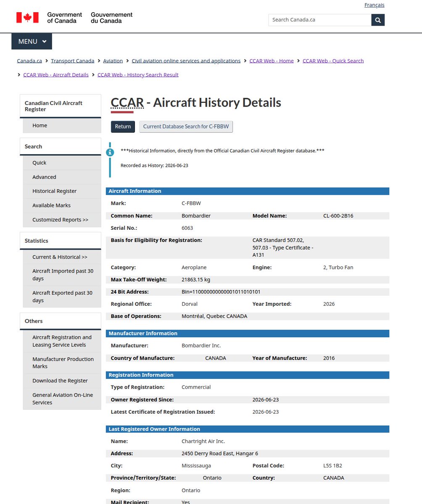The image size is (422, 504).
Task: Click the 24 bit address binary value
Action: click(x=221, y=292)
